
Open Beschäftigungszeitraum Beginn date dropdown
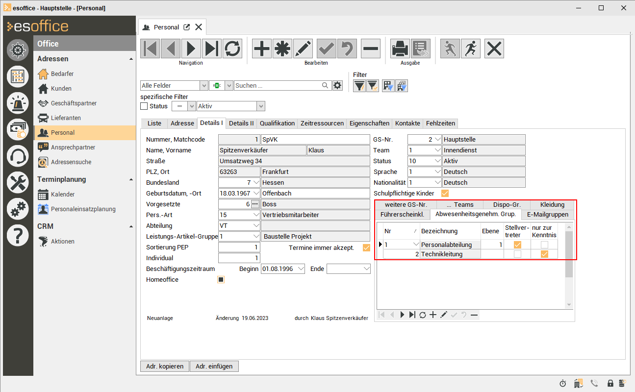[300, 269]
